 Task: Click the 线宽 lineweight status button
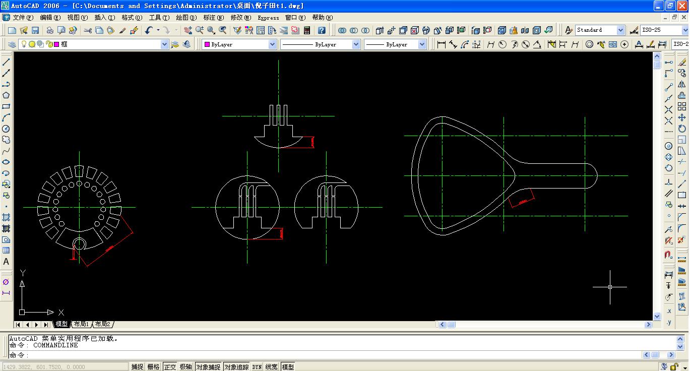[271, 367]
